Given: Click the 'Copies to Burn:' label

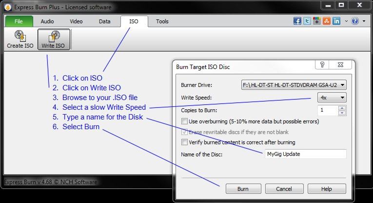Looking at the screenshot, I should click(x=199, y=110).
